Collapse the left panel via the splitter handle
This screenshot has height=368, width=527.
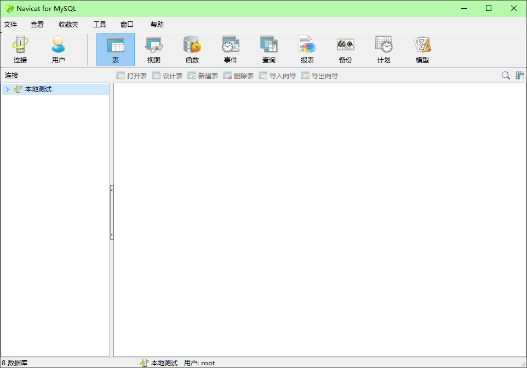(112, 212)
